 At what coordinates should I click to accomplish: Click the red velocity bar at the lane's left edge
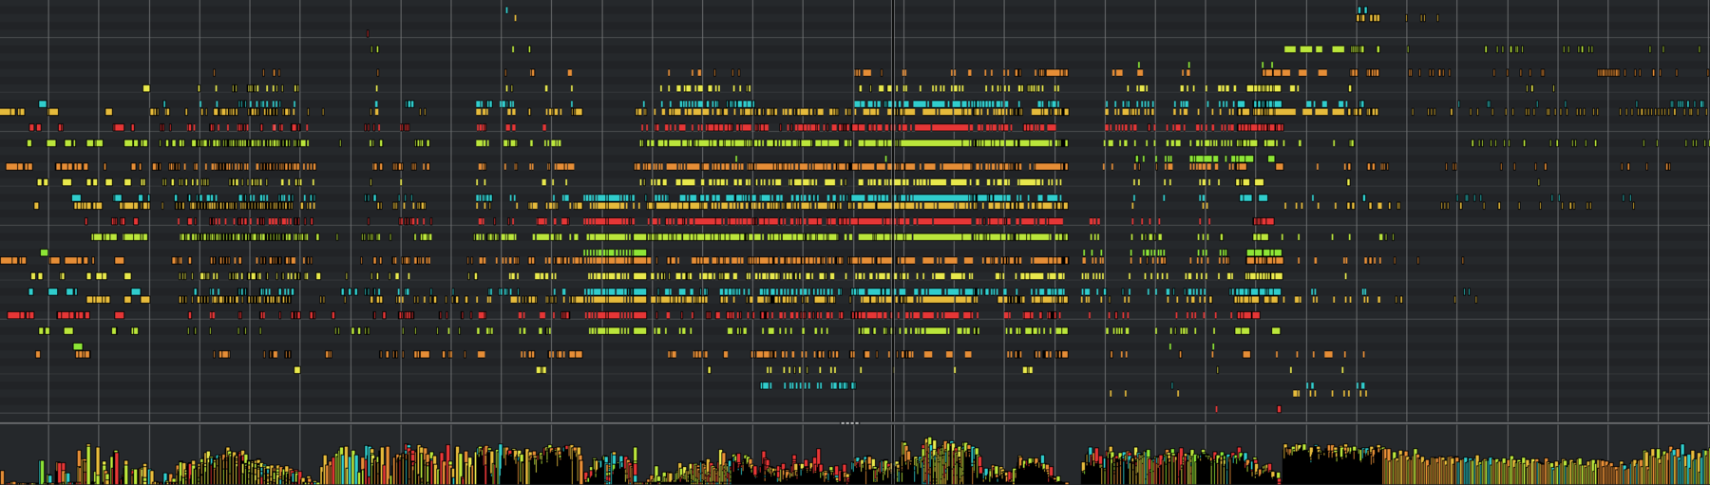pyautogui.click(x=62, y=472)
